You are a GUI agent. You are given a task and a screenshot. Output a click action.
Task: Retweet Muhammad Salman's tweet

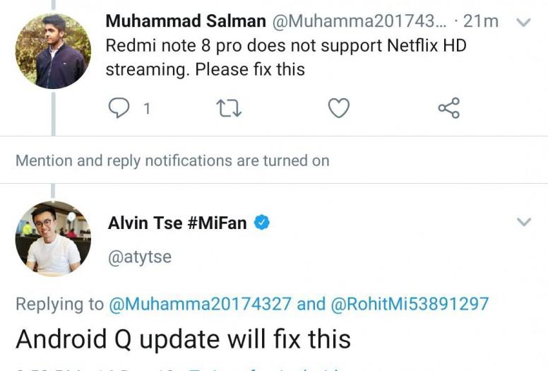point(229,108)
